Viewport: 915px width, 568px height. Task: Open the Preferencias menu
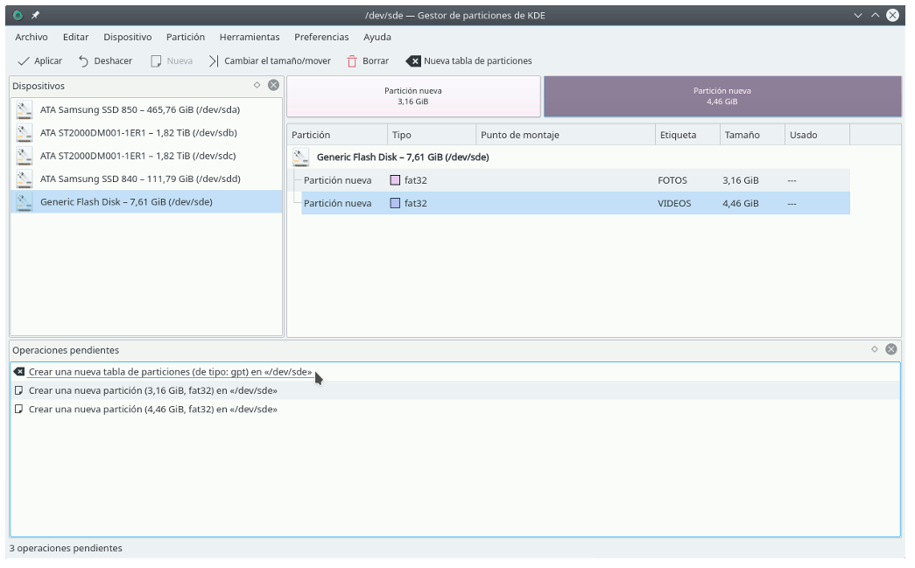point(321,37)
